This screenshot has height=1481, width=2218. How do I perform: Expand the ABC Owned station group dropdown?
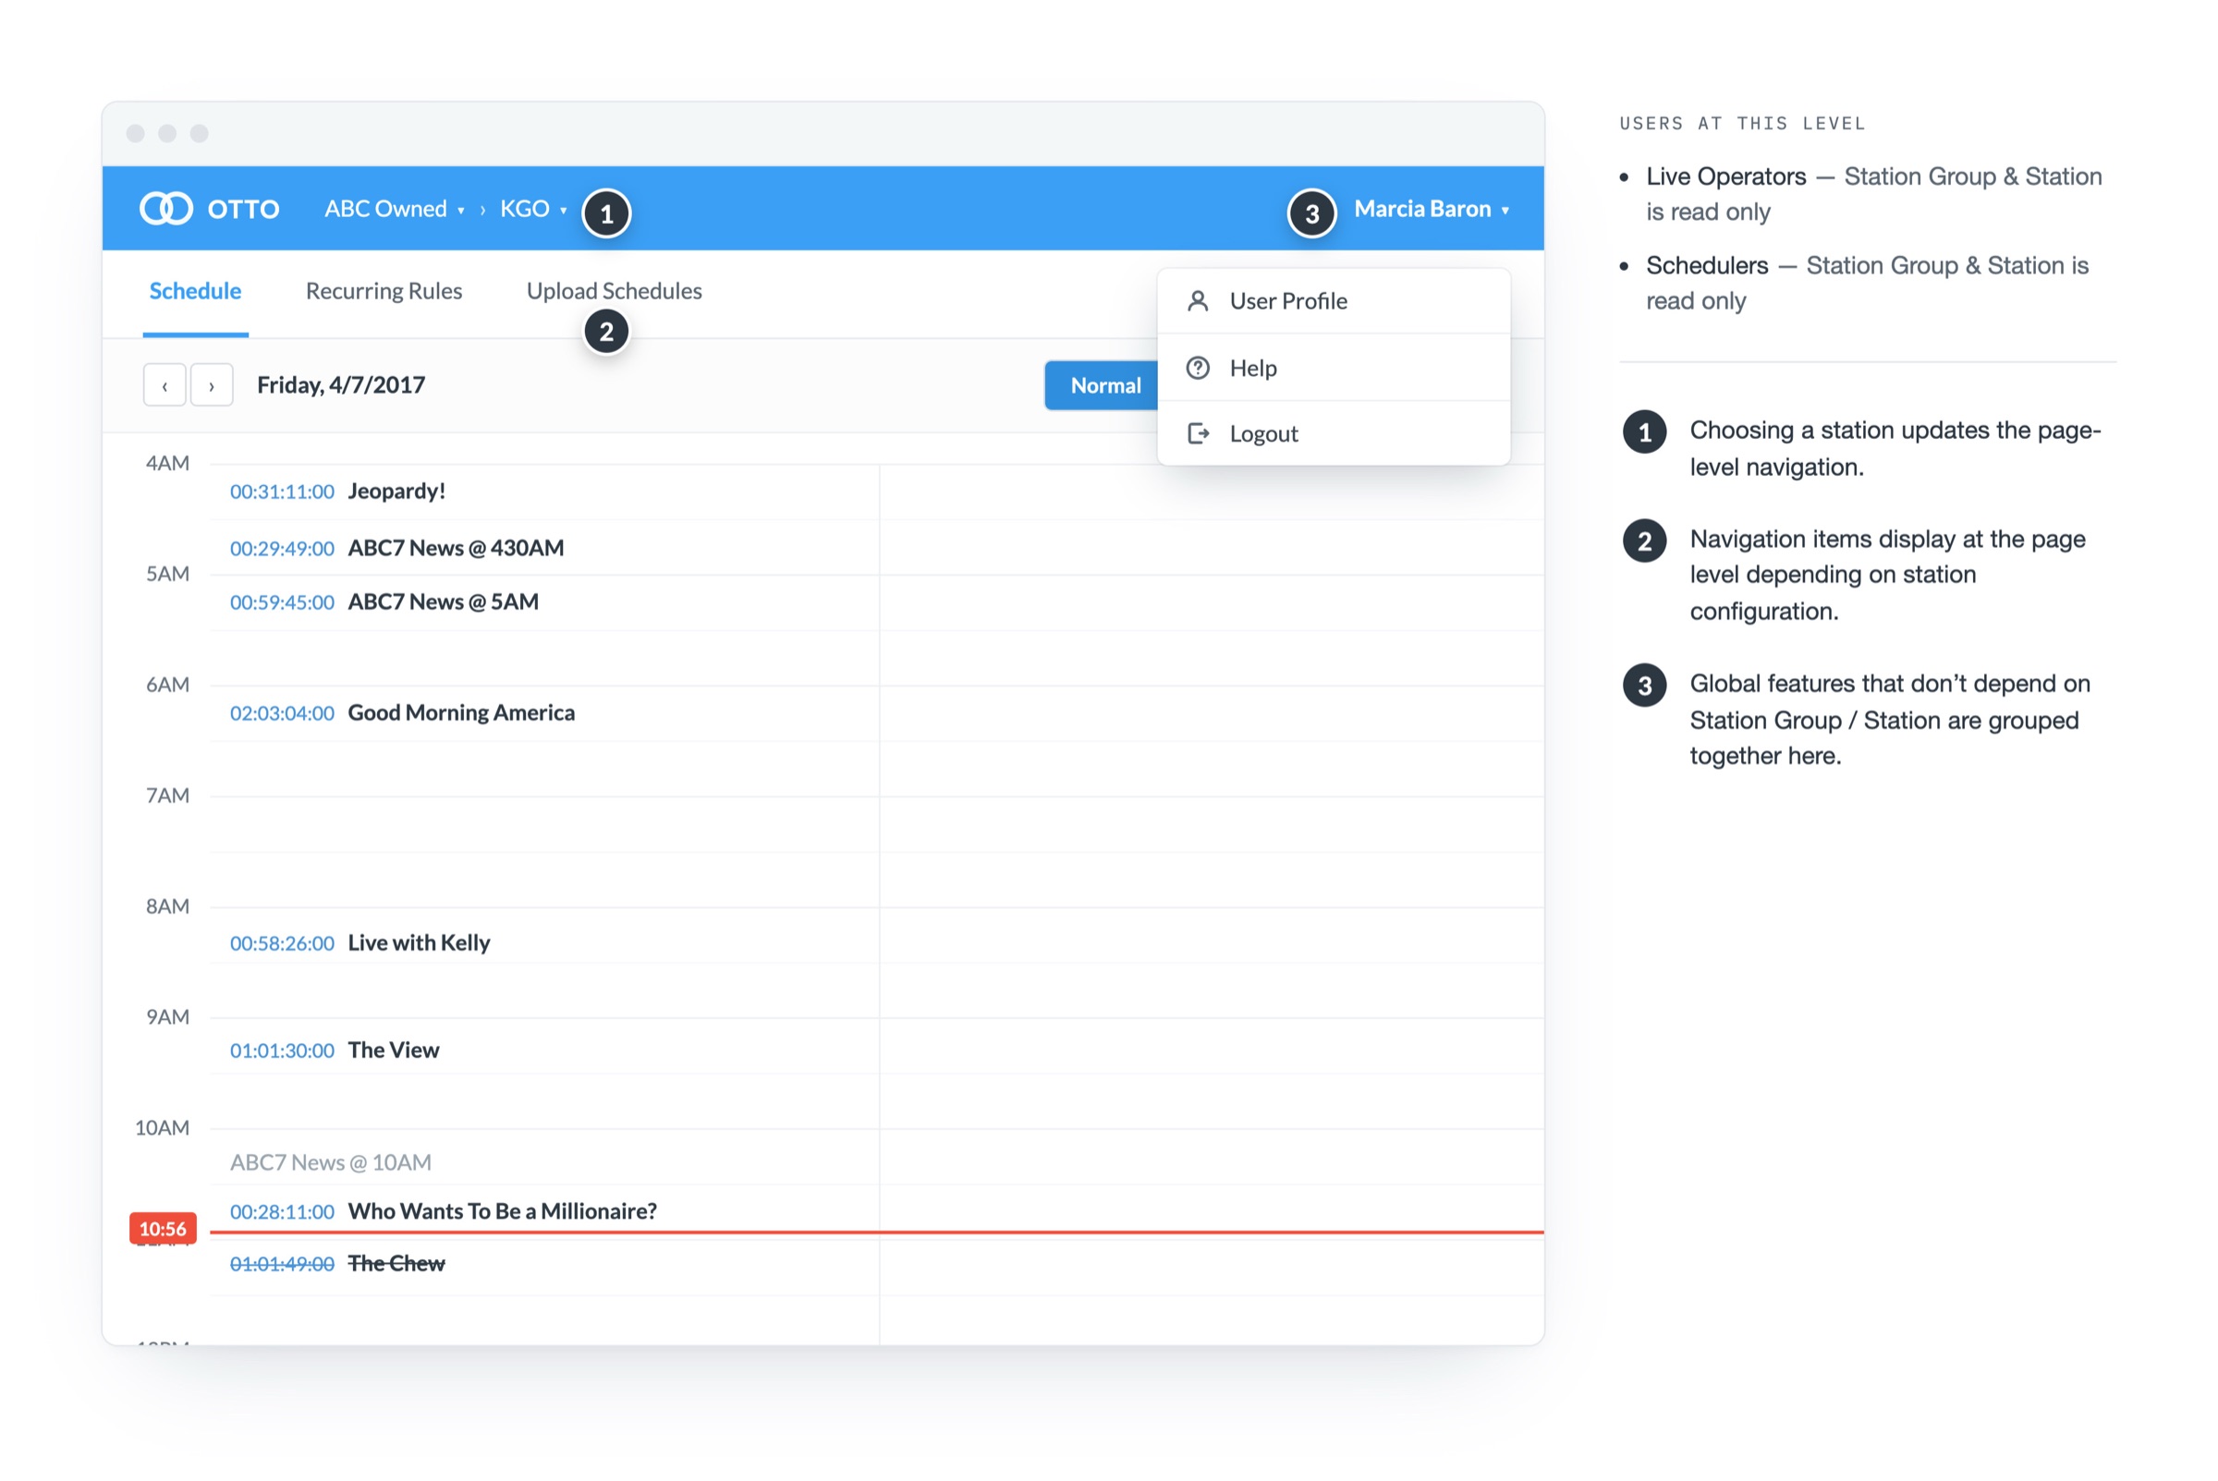click(x=394, y=209)
